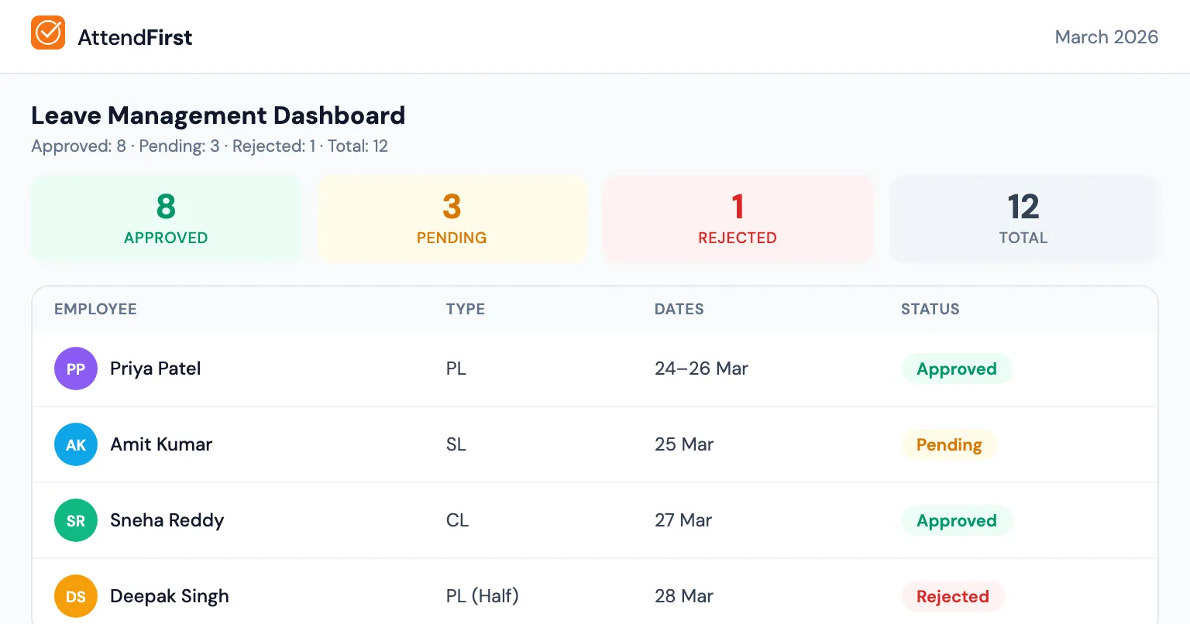The width and height of the screenshot is (1190, 624).
Task: Select the Deepak Singh employee name
Action: 170,596
